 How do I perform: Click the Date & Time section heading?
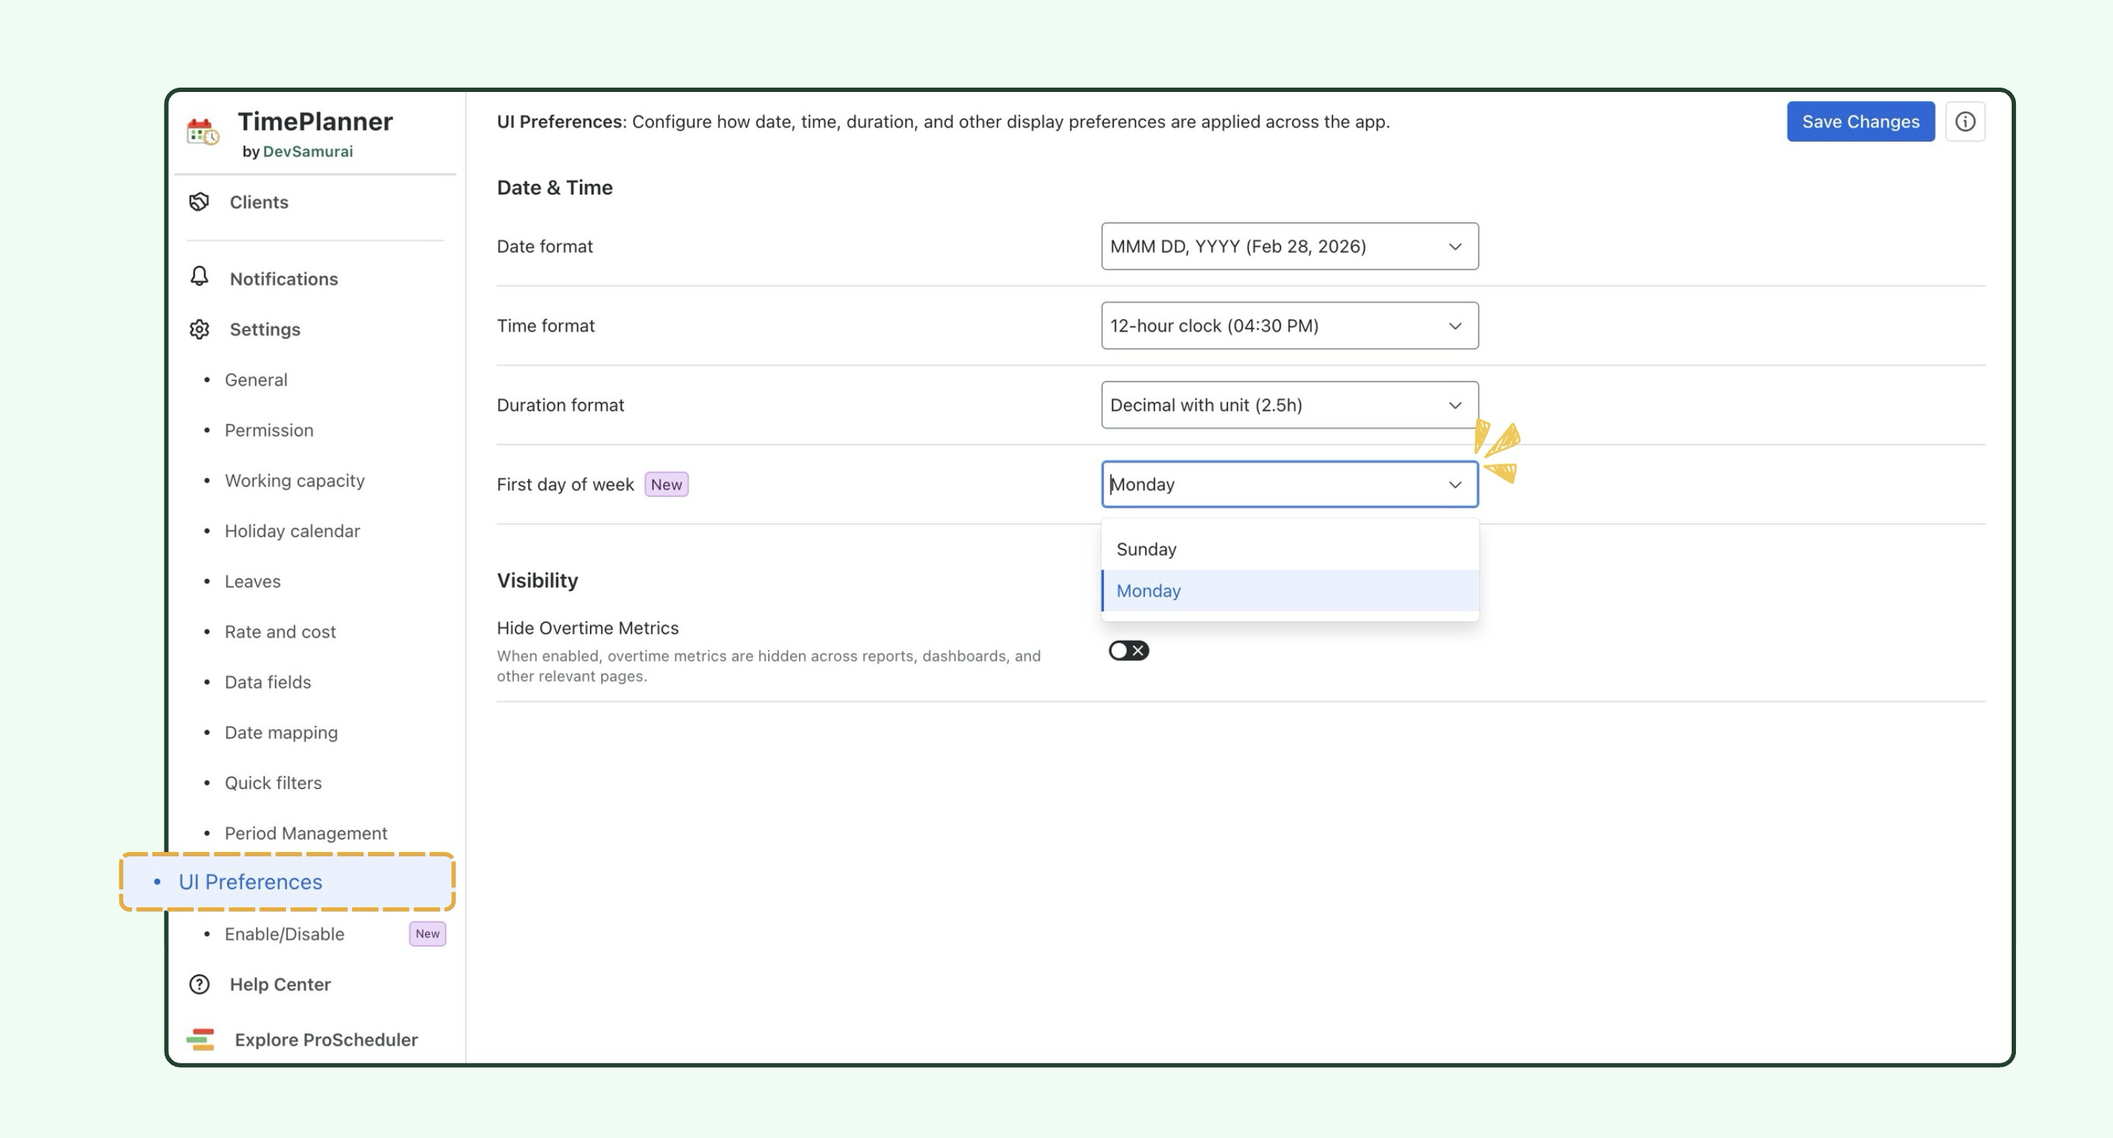click(x=555, y=187)
